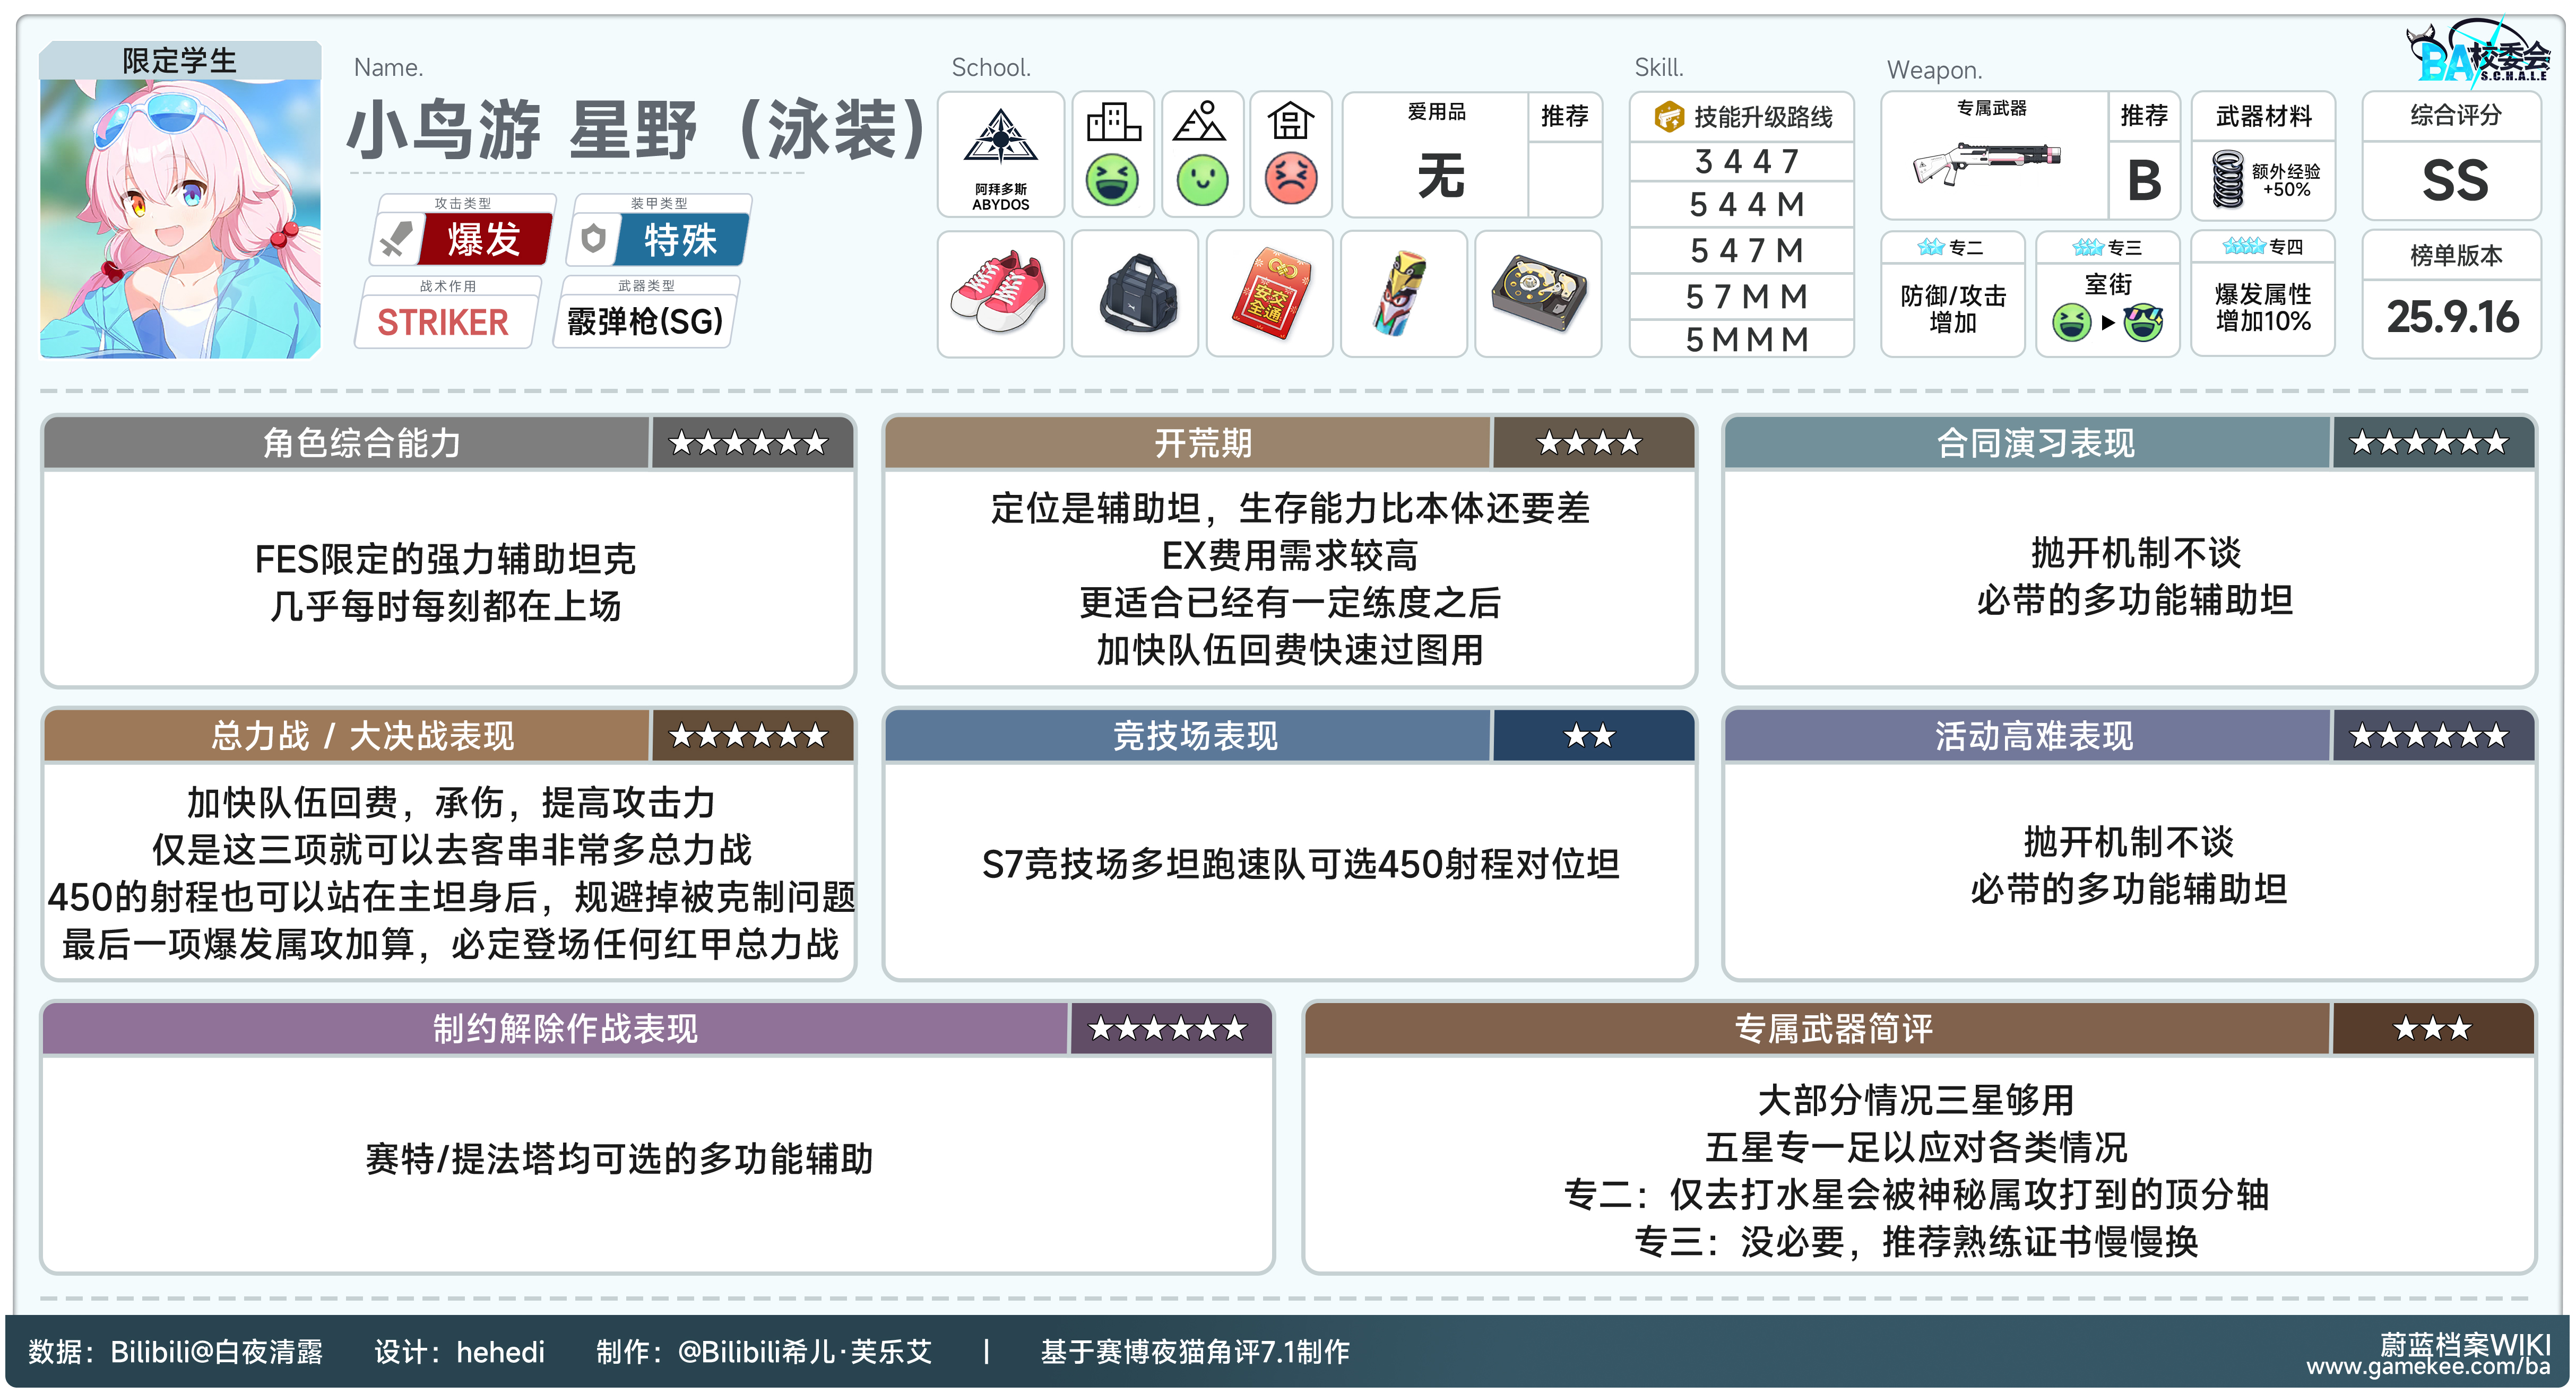
Task: Select the hard disk drive gift item
Action: [x=1539, y=294]
